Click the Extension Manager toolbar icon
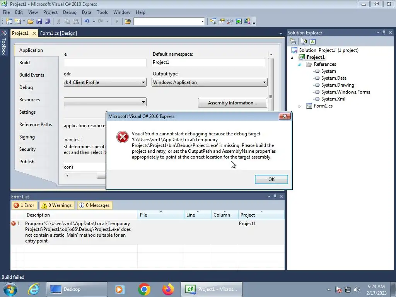Image resolution: width=396 pixels, height=297 pixels. coord(247,22)
